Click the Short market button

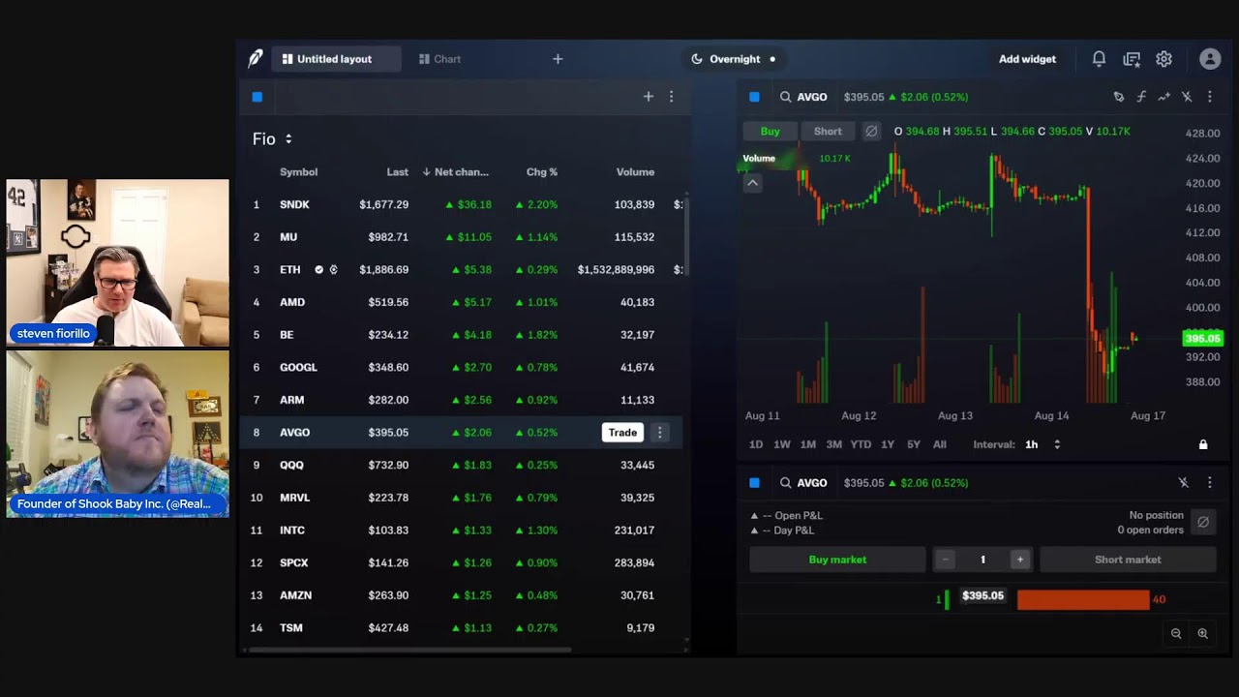click(1128, 560)
